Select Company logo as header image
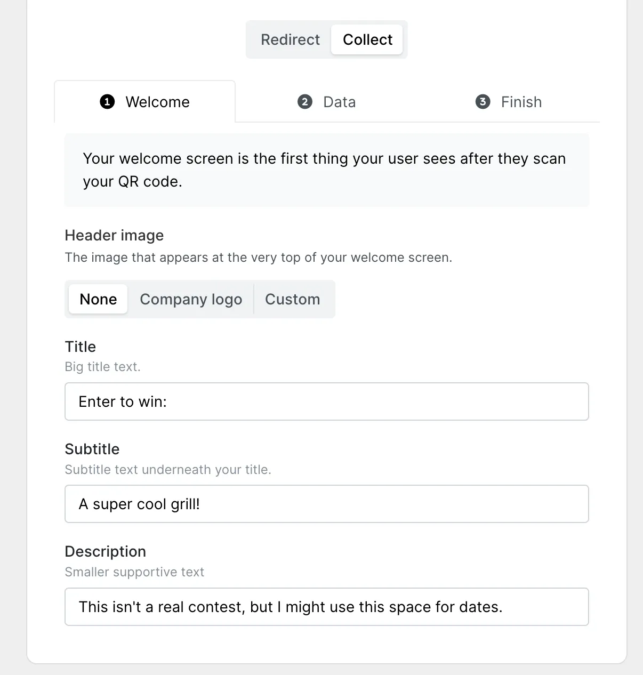Image resolution: width=643 pixels, height=675 pixels. point(191,299)
